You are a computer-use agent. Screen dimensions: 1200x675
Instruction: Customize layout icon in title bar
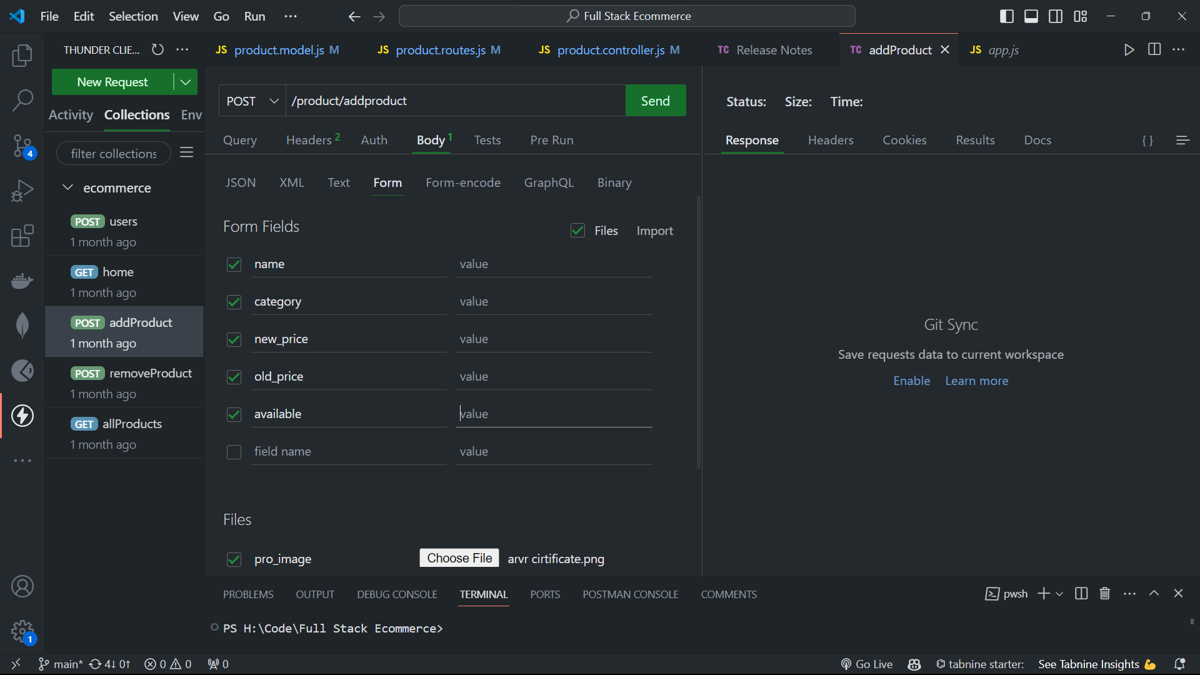(1081, 16)
